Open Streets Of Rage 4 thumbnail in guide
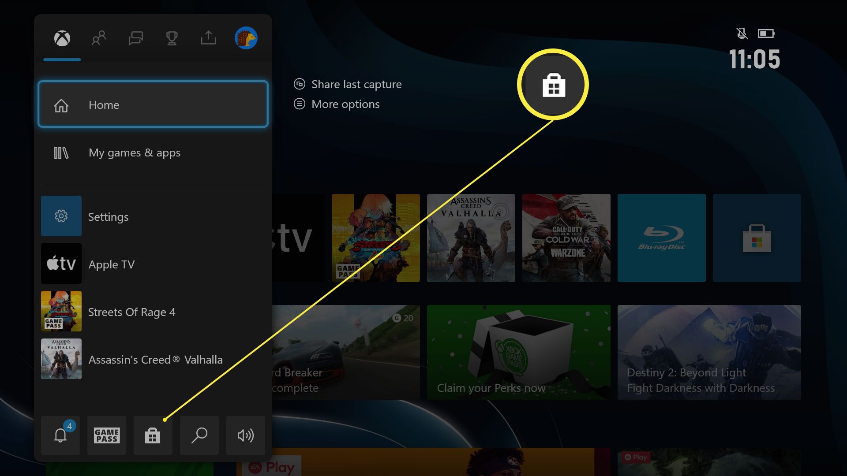This screenshot has height=476, width=847. [x=61, y=311]
